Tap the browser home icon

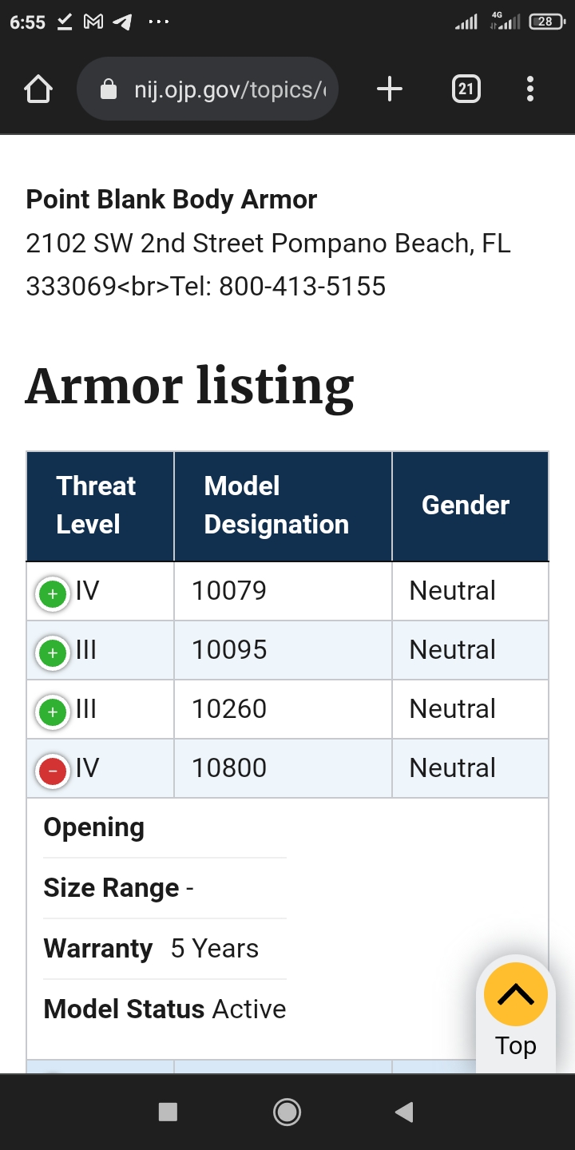tap(38, 89)
